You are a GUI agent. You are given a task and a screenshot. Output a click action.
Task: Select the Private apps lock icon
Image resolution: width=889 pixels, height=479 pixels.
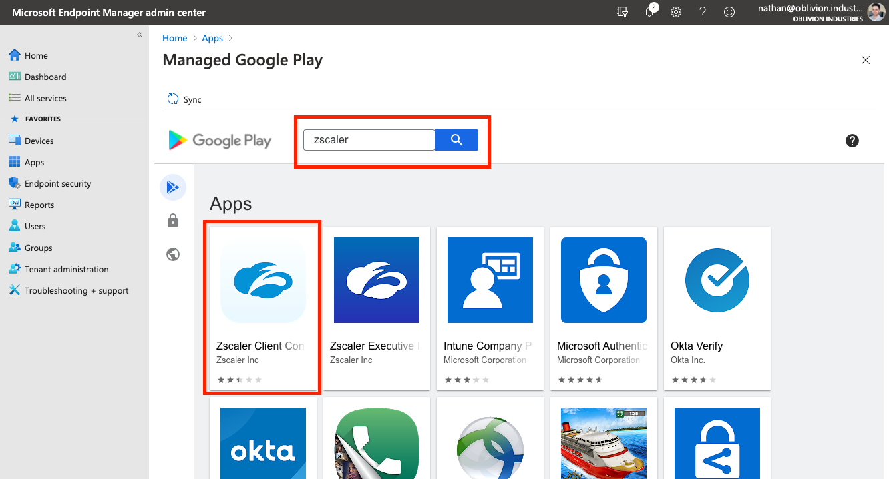[173, 221]
